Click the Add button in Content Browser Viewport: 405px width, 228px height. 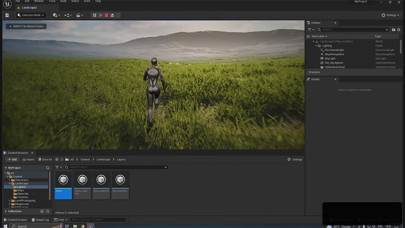(12, 159)
